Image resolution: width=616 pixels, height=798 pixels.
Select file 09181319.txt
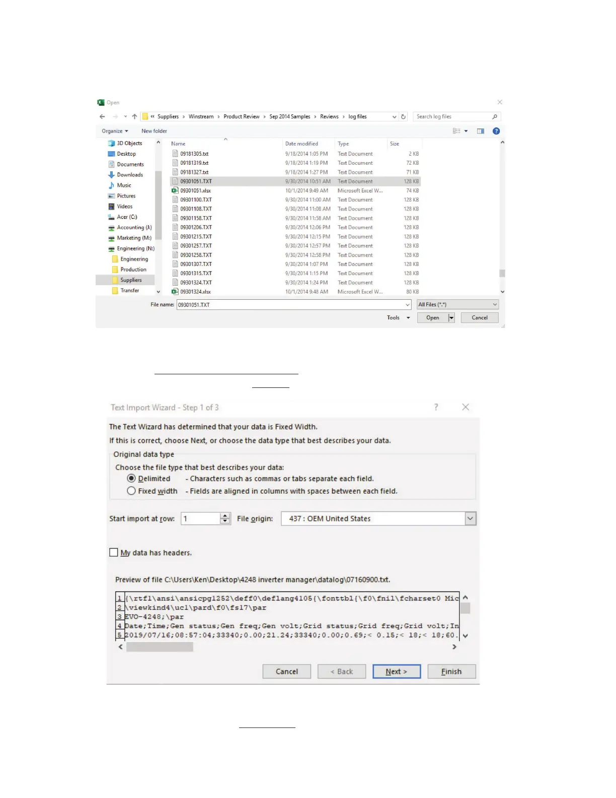pyautogui.click(x=295, y=163)
